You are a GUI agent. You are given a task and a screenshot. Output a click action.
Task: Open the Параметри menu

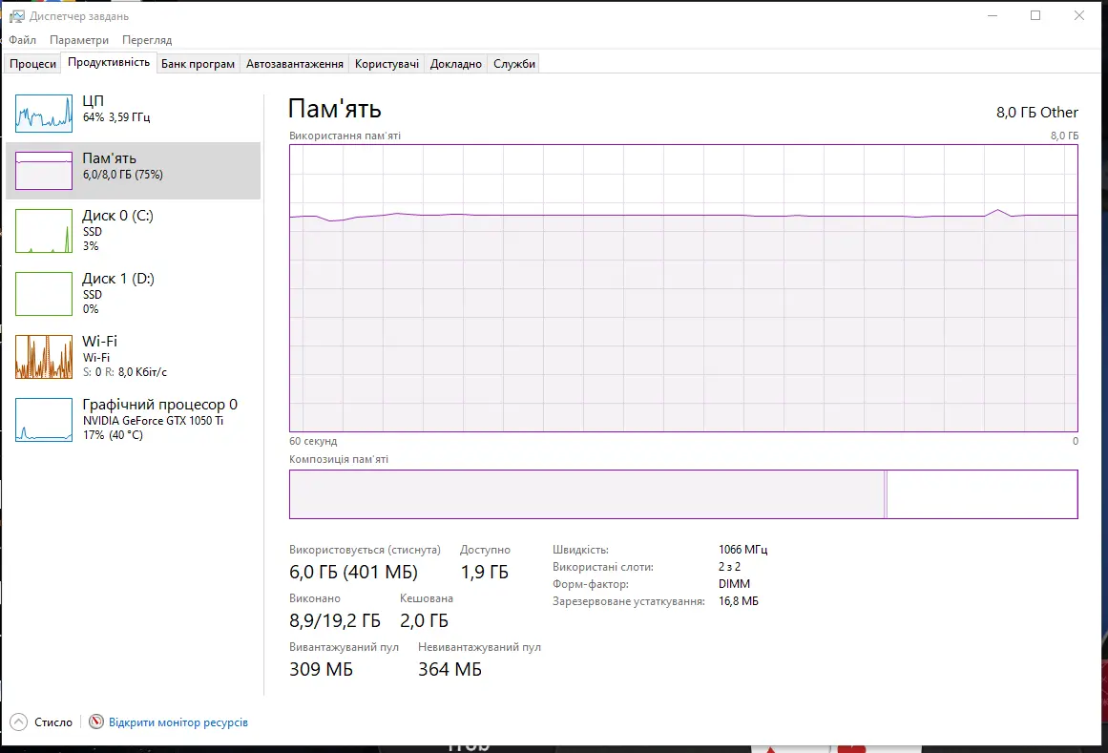tap(79, 40)
